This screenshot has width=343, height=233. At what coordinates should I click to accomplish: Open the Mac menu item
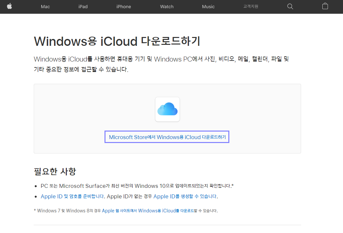click(x=45, y=7)
